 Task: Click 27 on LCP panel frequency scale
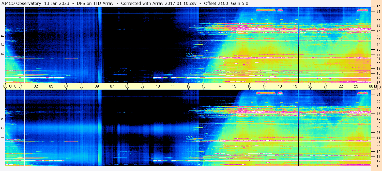pyautogui.click(x=378, y=113)
